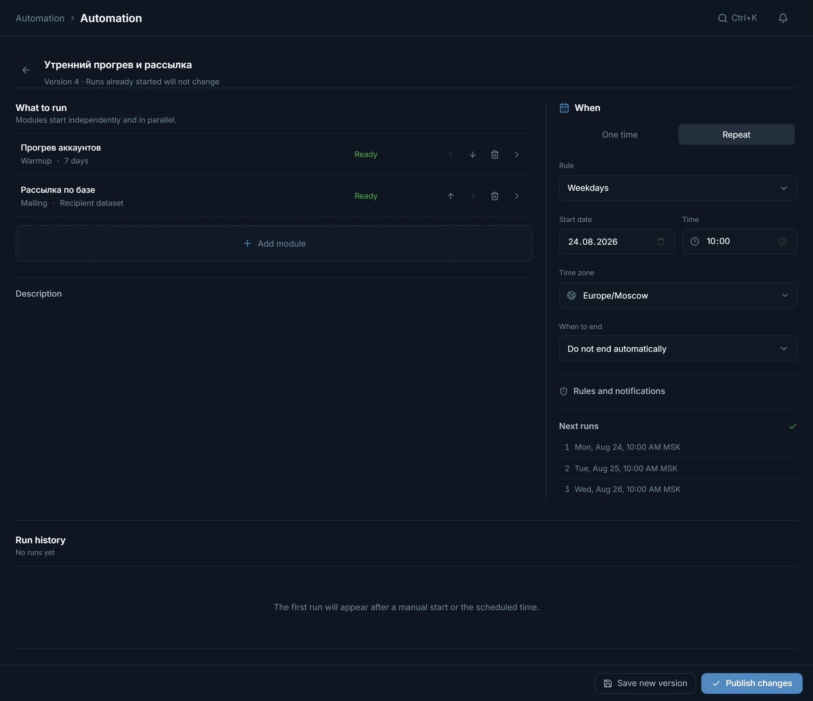Open notifications bell
Viewport: 813px width, 701px height.
pyautogui.click(x=783, y=18)
